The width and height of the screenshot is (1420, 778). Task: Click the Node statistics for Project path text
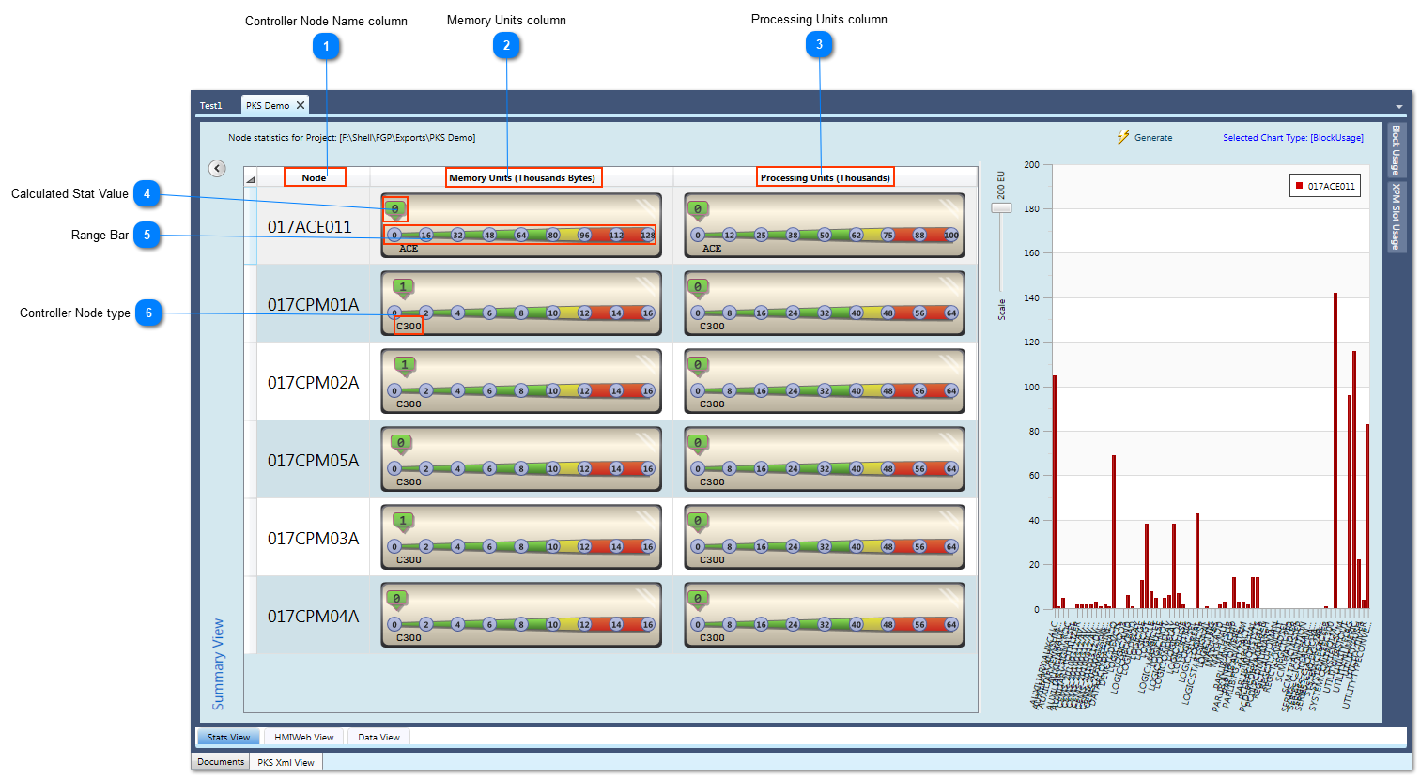[x=351, y=138]
